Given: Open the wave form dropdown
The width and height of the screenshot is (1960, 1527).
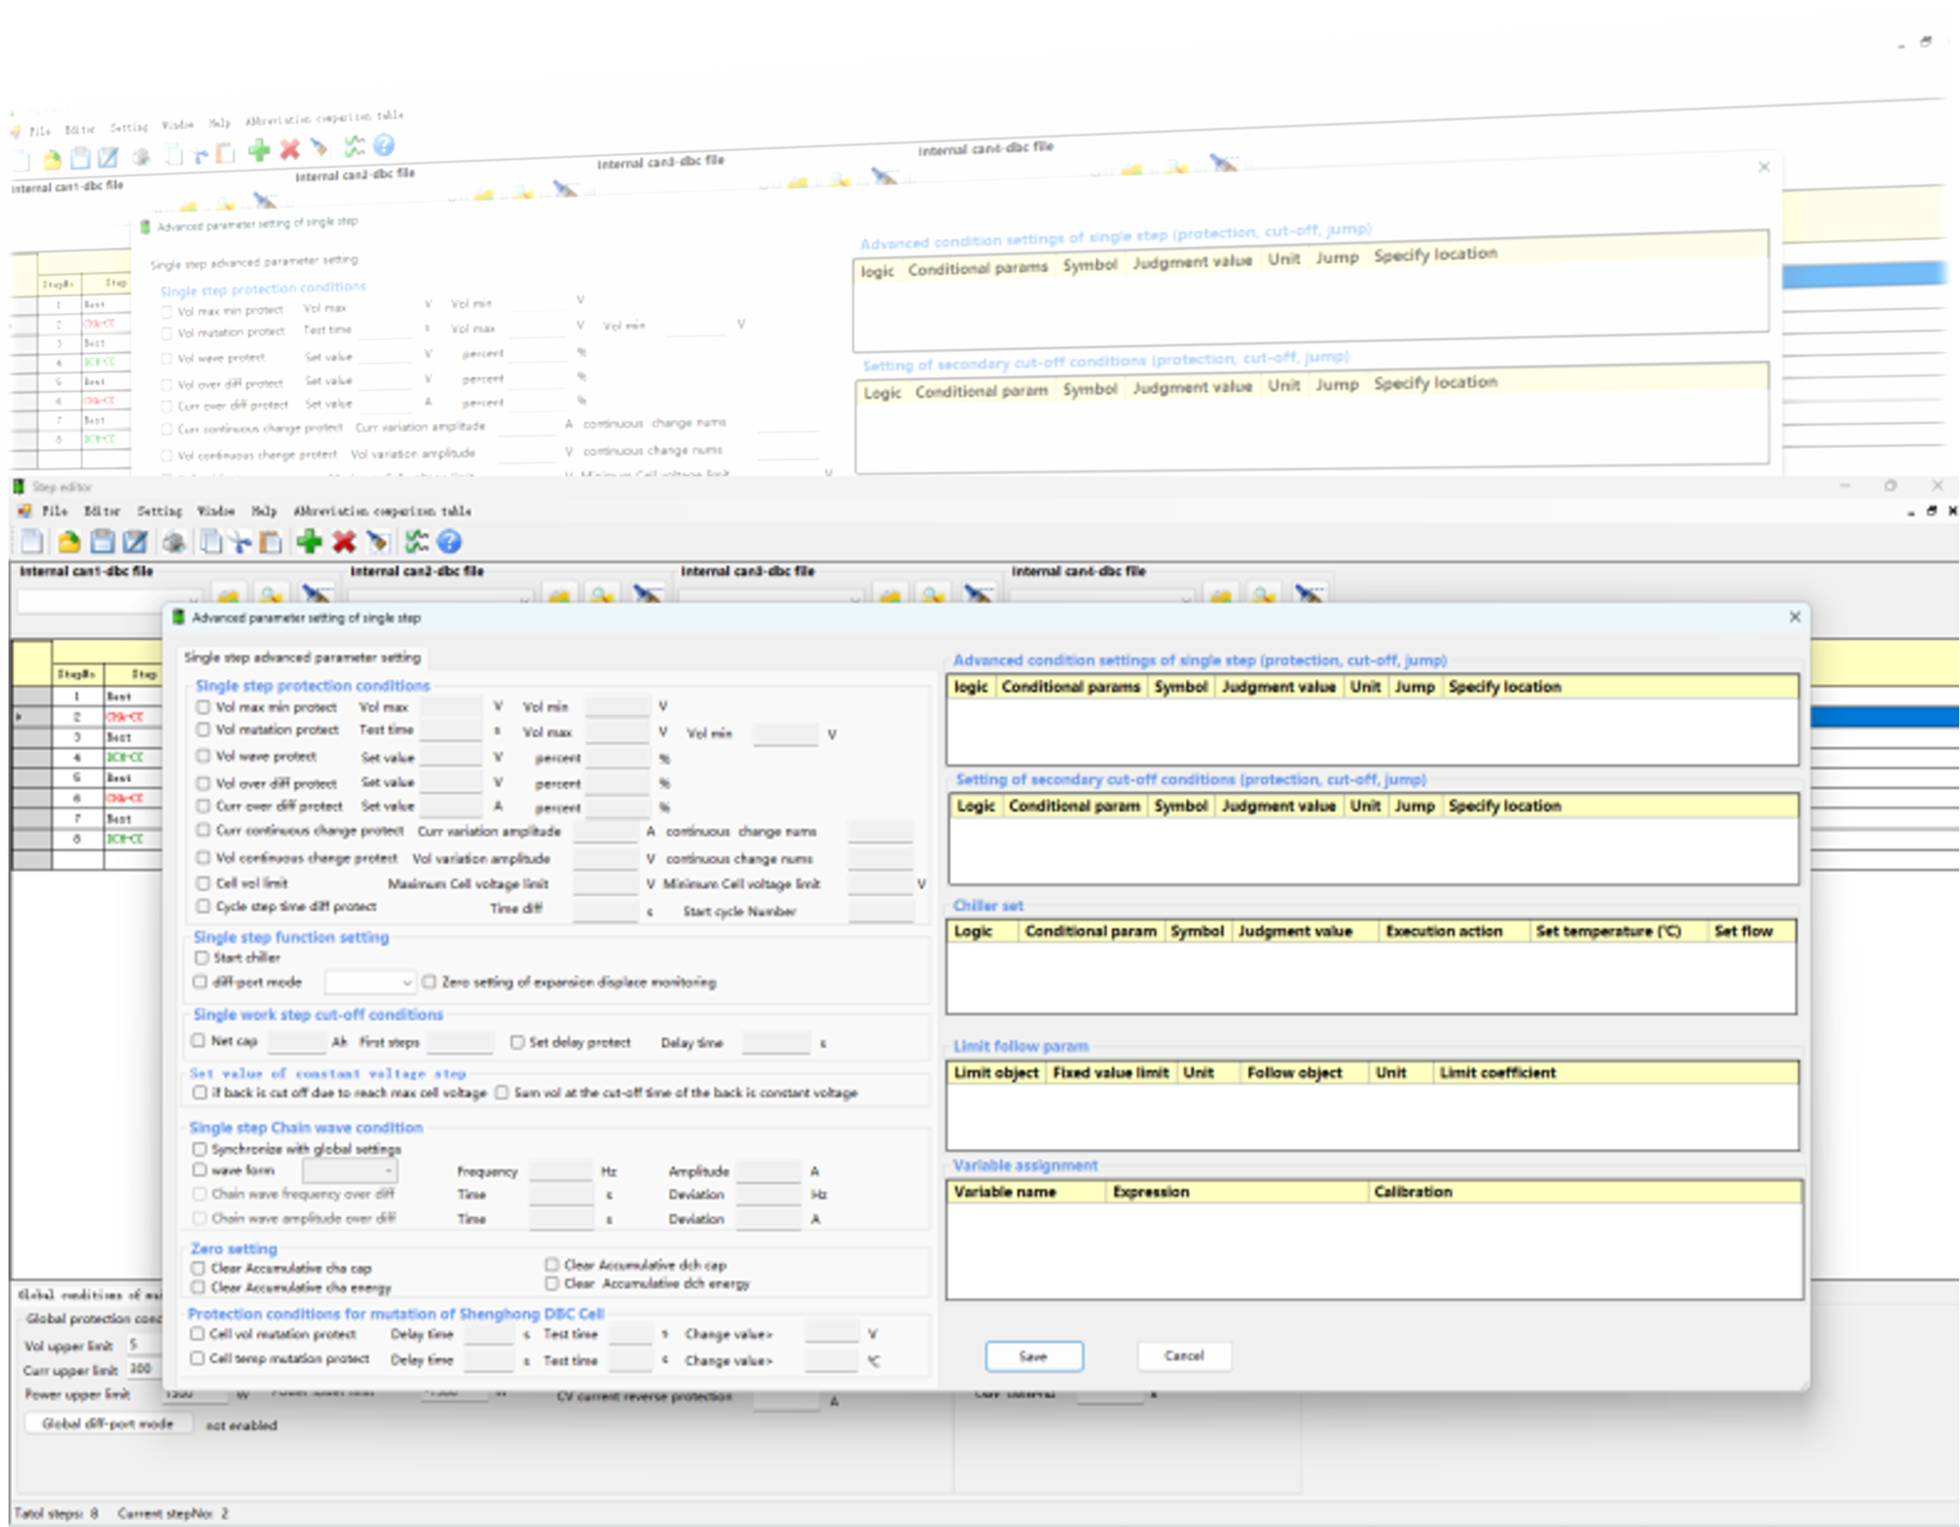Looking at the screenshot, I should tap(349, 1170).
